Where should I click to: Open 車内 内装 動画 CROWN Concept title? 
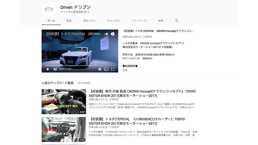click(x=142, y=93)
